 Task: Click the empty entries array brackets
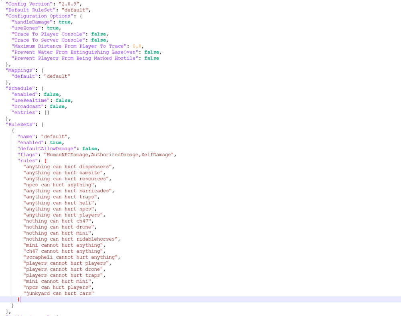pyautogui.click(x=47, y=112)
